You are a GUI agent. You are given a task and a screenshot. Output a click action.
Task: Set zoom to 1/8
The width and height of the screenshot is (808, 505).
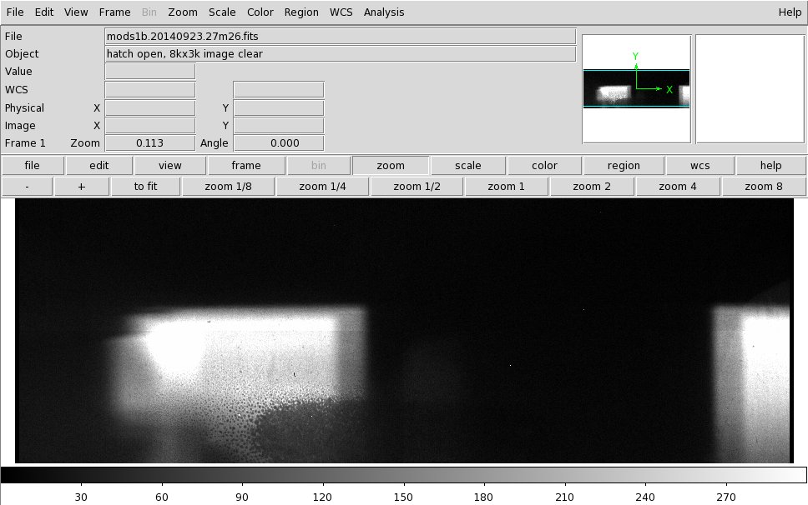click(228, 187)
